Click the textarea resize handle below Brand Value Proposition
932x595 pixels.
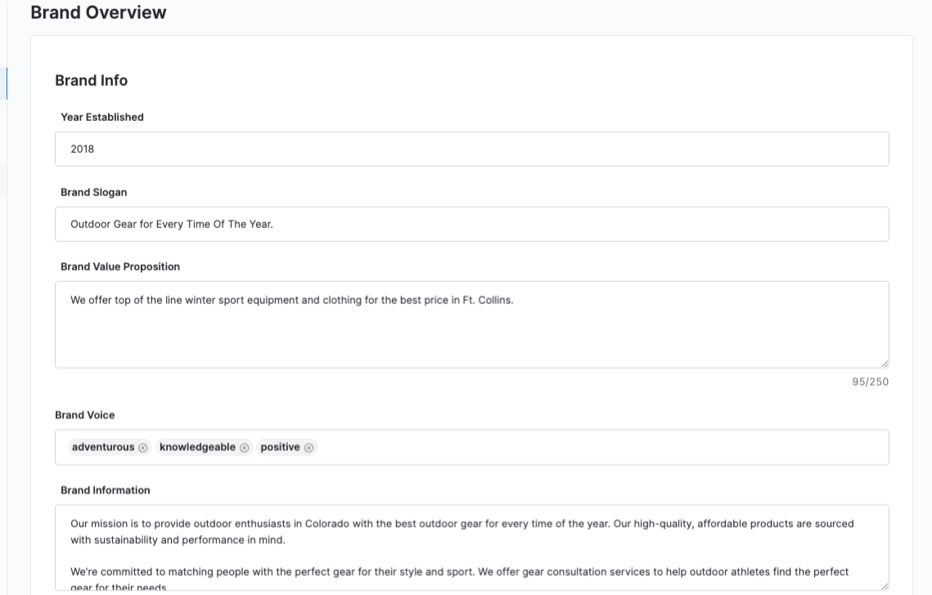click(x=885, y=362)
